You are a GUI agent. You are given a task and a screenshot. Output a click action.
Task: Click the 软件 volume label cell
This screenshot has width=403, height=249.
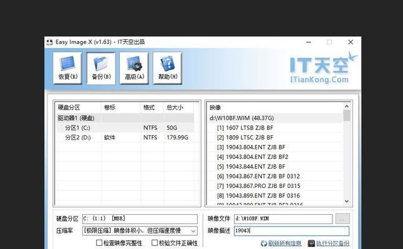click(110, 138)
